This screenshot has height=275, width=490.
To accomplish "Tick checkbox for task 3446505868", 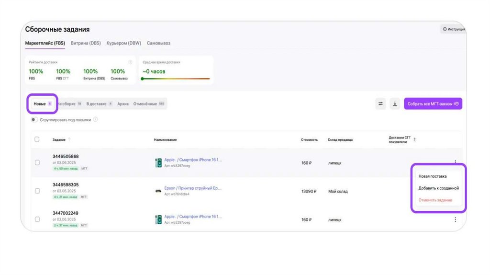I will pyautogui.click(x=37, y=163).
